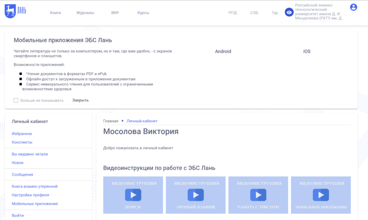Play the ПОИСК video instruction
368x220 pixels.
tap(133, 195)
